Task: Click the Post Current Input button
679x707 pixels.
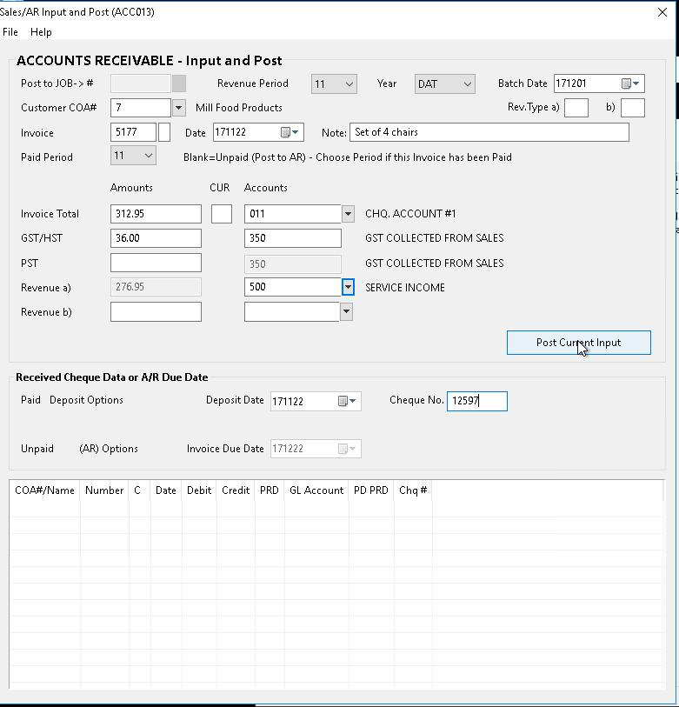Action: 578,343
